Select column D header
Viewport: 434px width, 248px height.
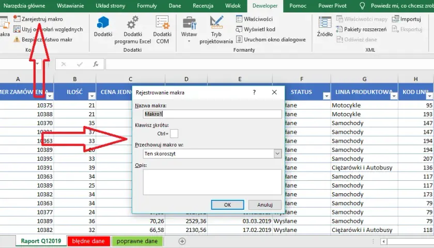click(x=187, y=79)
